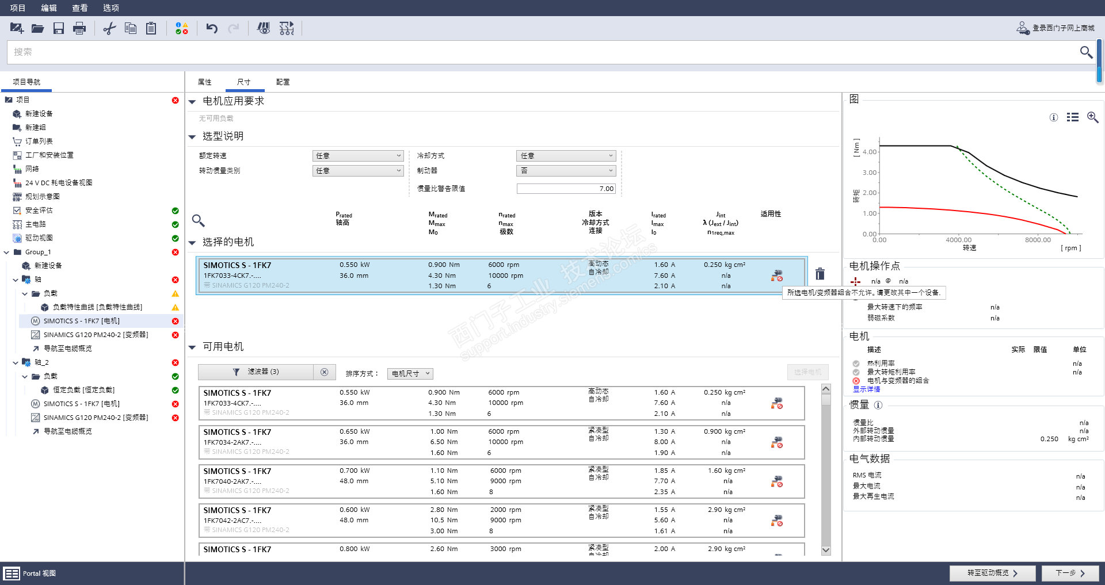1105x585 pixels.
Task: Copy the selected item
Action: pyautogui.click(x=131, y=28)
